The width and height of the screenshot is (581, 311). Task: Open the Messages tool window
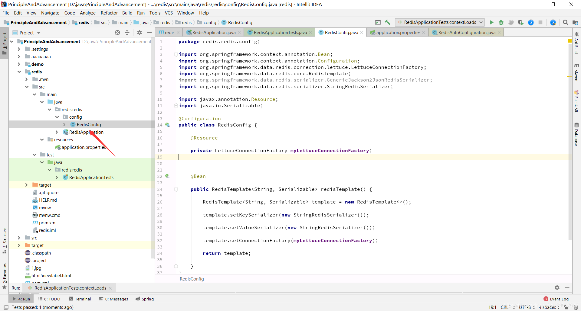pos(113,299)
